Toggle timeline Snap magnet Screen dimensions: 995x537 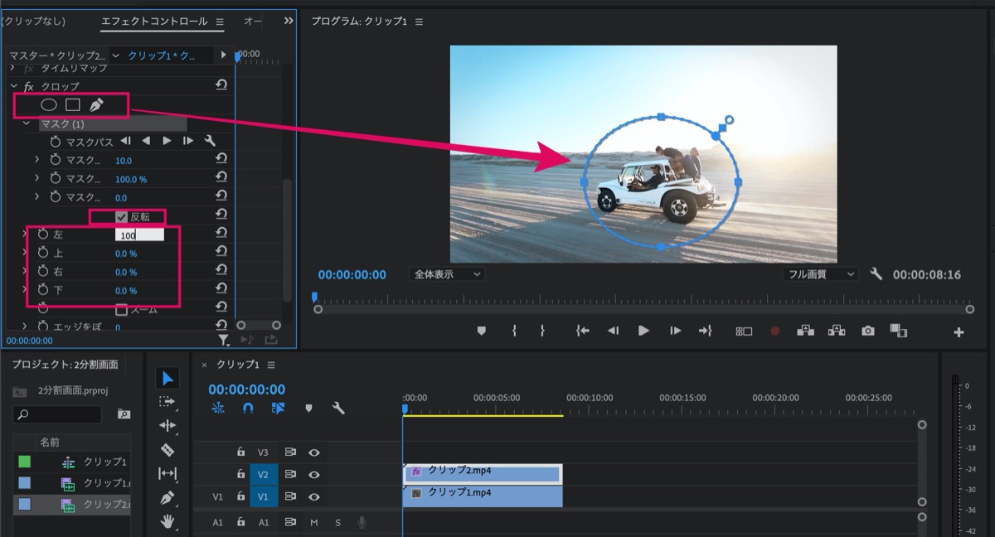coord(248,408)
